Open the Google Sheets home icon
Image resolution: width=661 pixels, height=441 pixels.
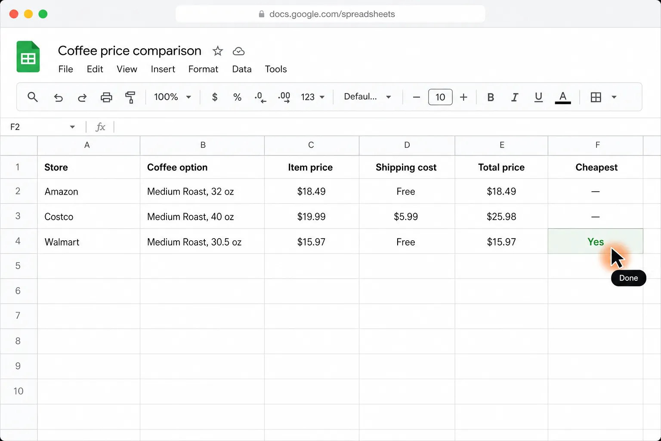28,57
